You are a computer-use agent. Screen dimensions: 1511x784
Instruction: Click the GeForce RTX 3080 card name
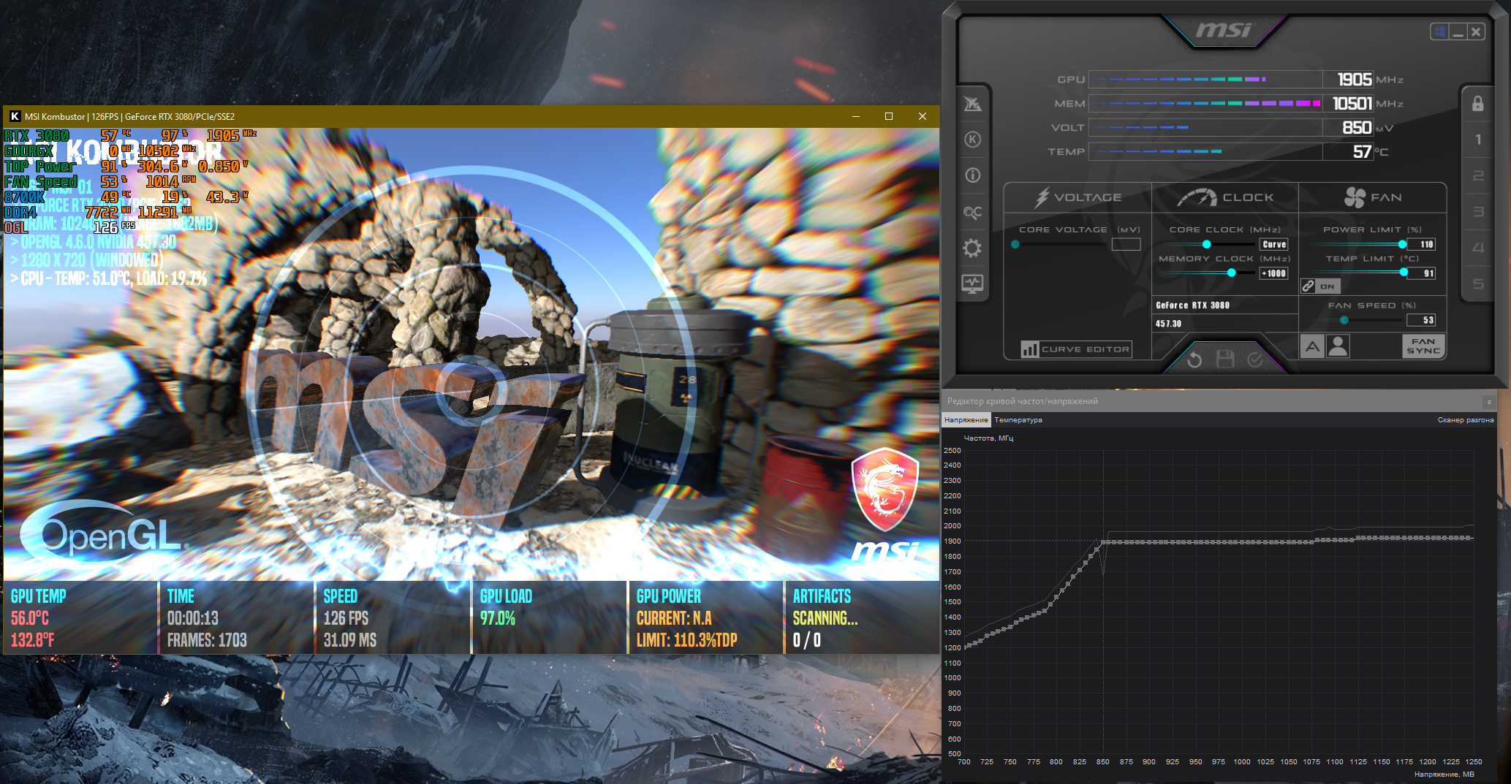coord(1192,305)
